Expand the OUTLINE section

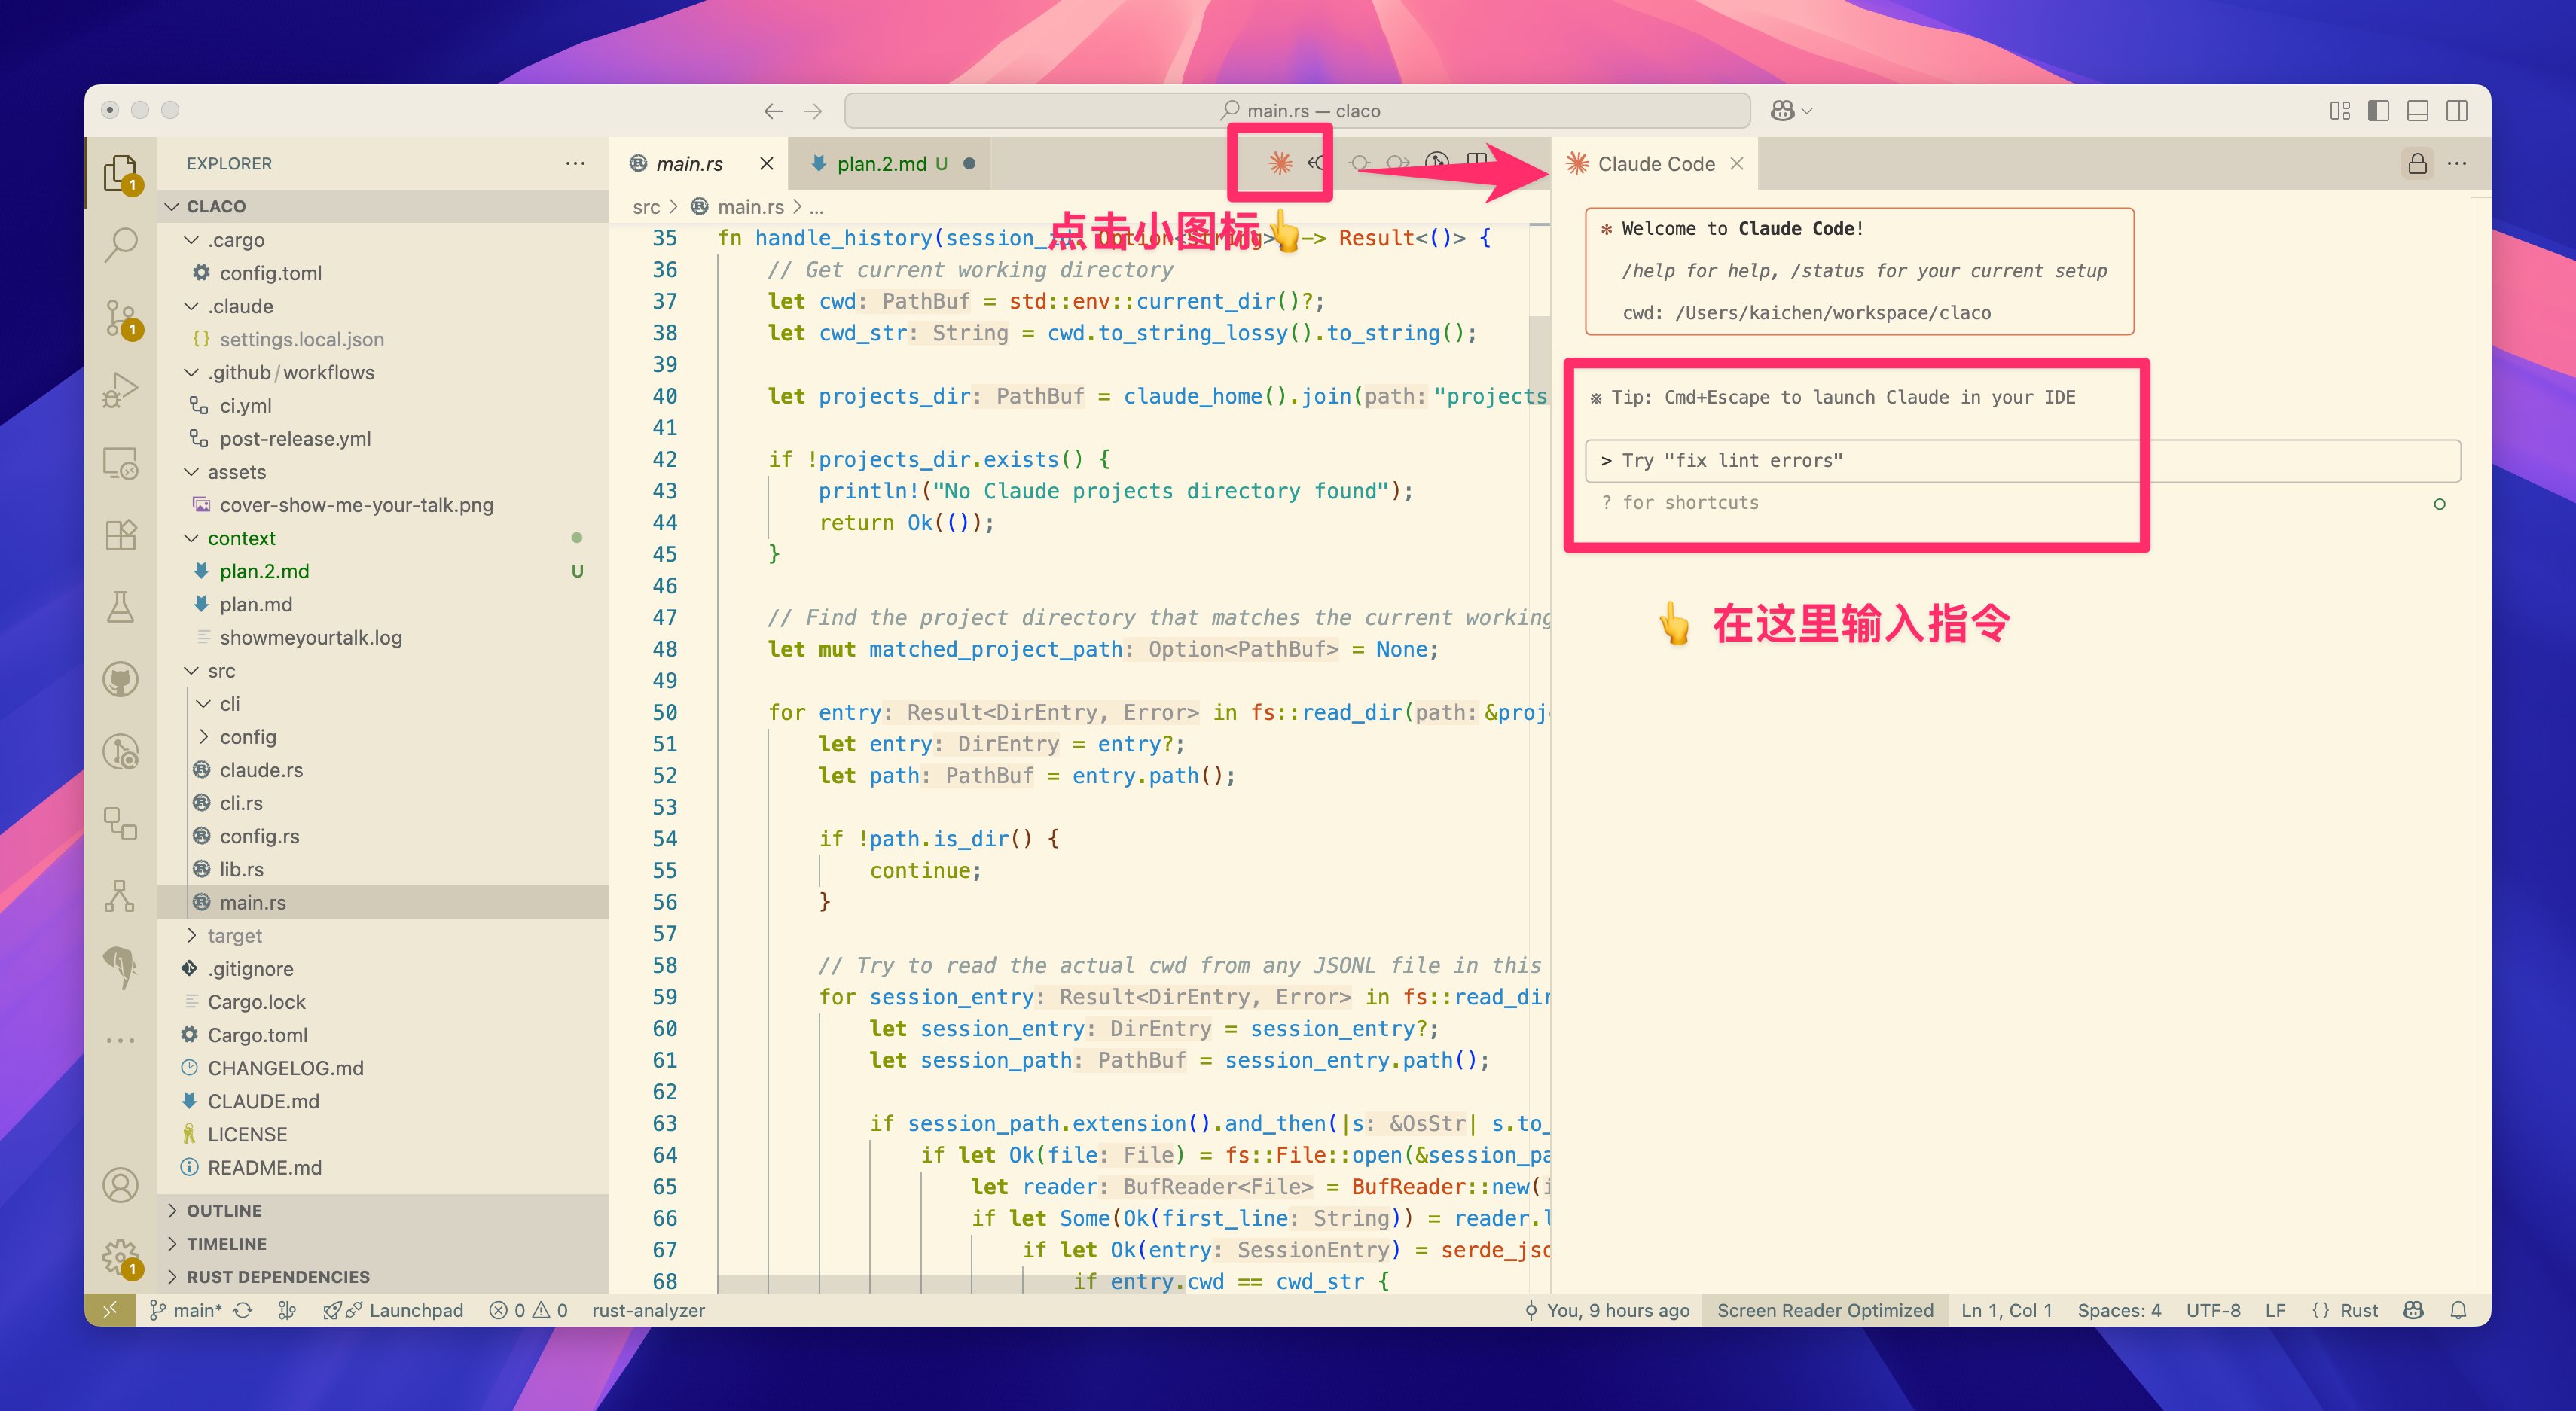383,1210
